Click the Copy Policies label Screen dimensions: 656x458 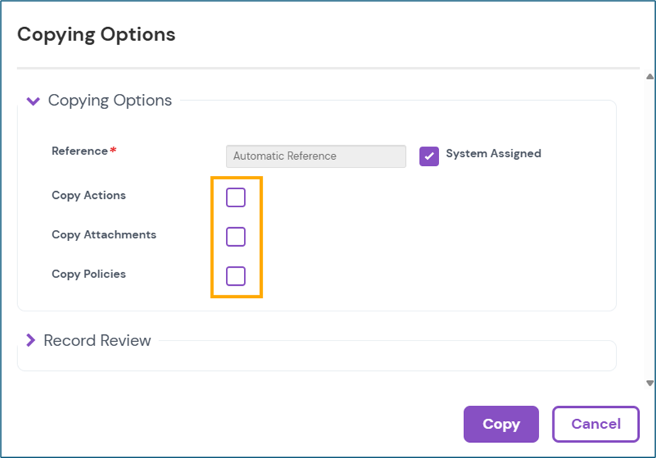click(89, 274)
